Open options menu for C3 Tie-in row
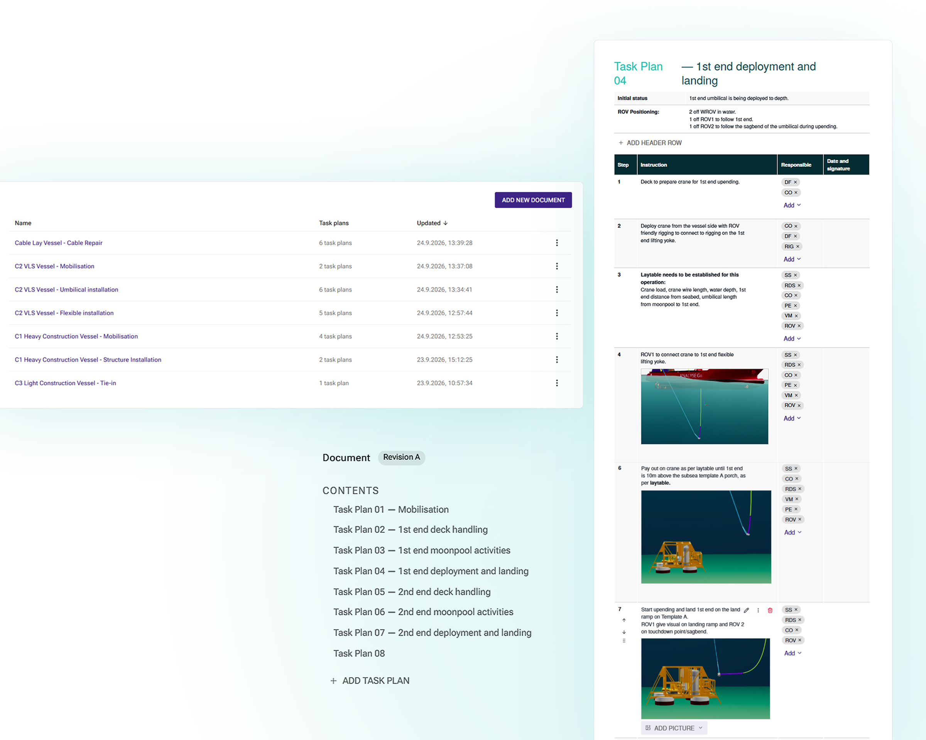Screen dimensions: 926x740 click(557, 383)
